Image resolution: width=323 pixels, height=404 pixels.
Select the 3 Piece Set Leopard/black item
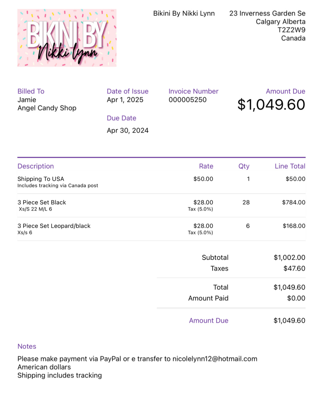pyautogui.click(x=54, y=226)
